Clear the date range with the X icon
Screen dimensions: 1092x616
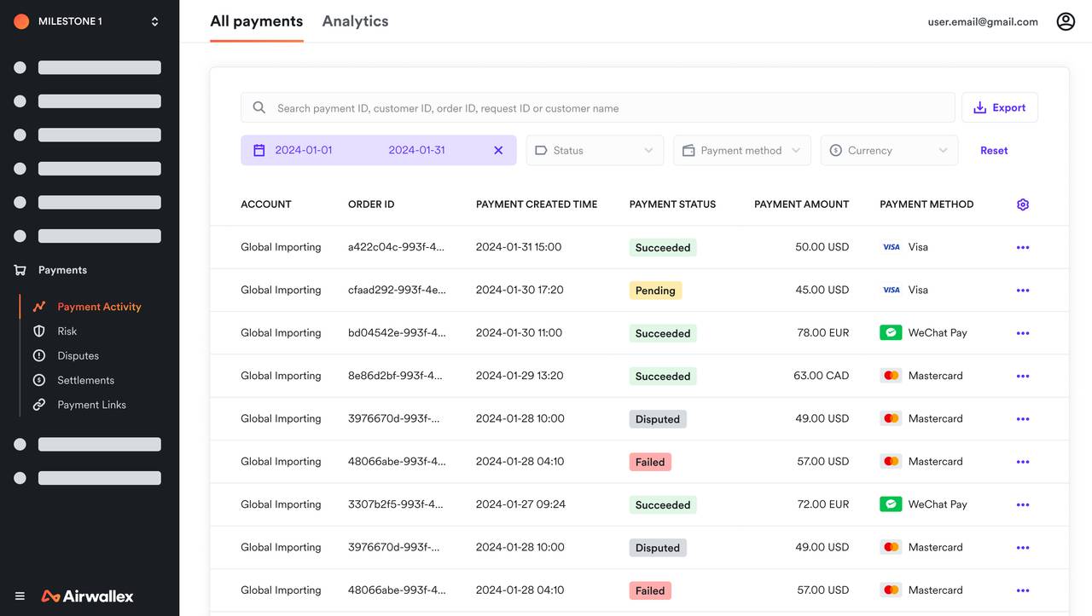[x=498, y=150]
